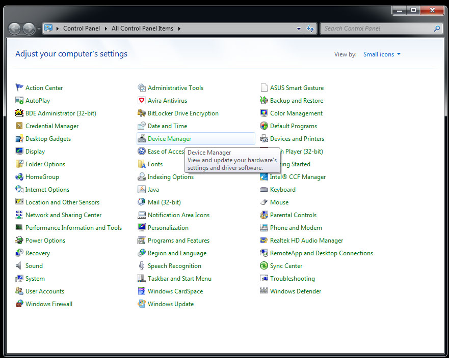Image resolution: width=449 pixels, height=358 pixels.
Task: Select All Control Panel Items breadcrumb
Action: (142, 28)
